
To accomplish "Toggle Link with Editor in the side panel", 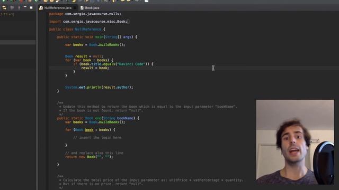I will (x=4, y=8).
